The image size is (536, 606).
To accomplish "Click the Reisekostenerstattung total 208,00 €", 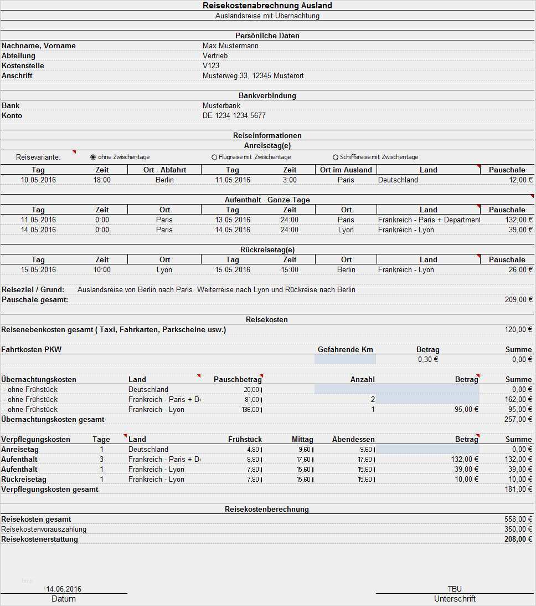I will coord(518,539).
